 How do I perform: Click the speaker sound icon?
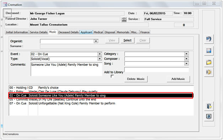(x=209, y=72)
